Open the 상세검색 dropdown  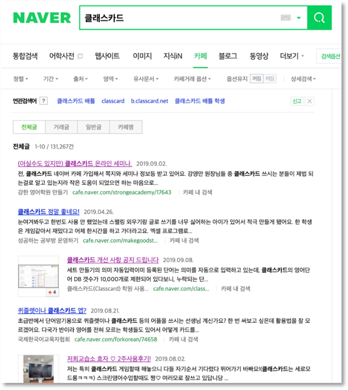303,79
